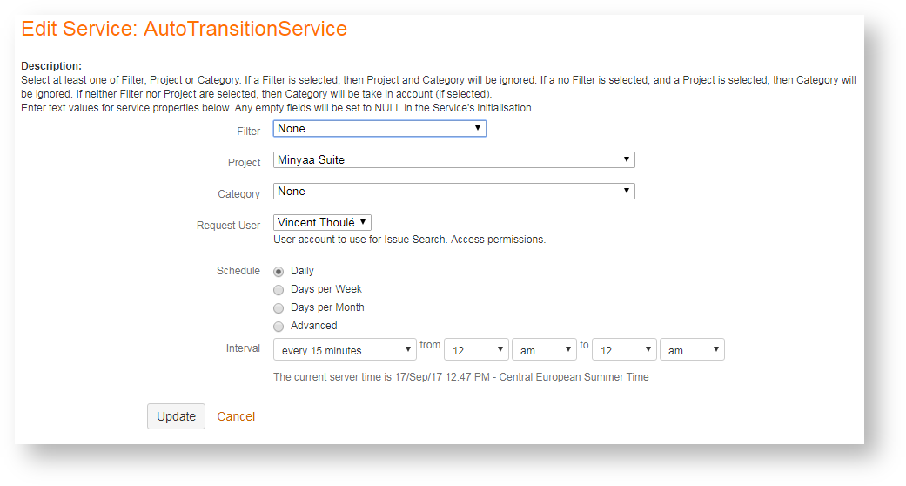Viewport: 906px width, 486px height.
Task: Open the 'to' am/pm dropdown
Action: [x=692, y=350]
